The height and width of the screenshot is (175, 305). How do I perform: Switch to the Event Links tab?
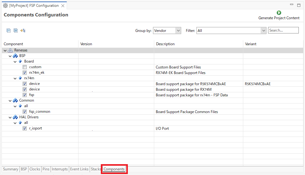[x=79, y=169]
